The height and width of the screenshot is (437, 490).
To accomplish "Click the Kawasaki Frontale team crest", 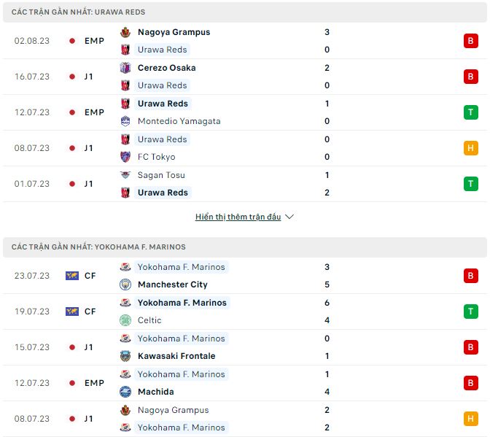I will 125,356.
